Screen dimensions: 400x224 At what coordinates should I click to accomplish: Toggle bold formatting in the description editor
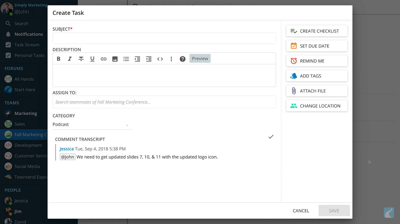pyautogui.click(x=58, y=59)
